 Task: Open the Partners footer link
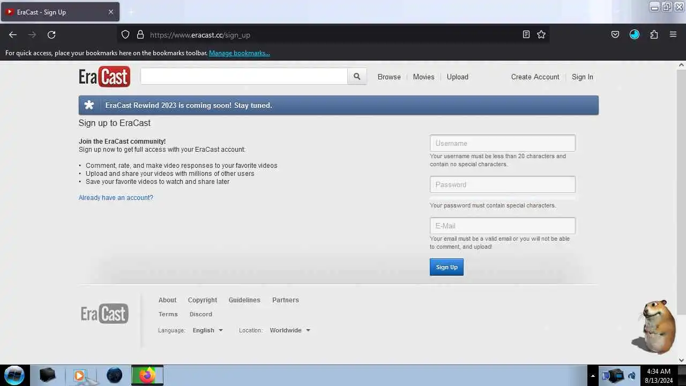pos(286,300)
